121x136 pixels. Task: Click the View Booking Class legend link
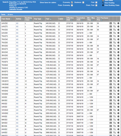click(112, 5)
